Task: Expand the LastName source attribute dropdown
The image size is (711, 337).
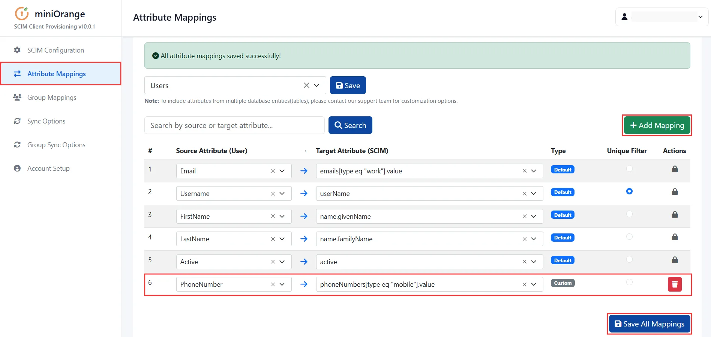Action: click(282, 239)
